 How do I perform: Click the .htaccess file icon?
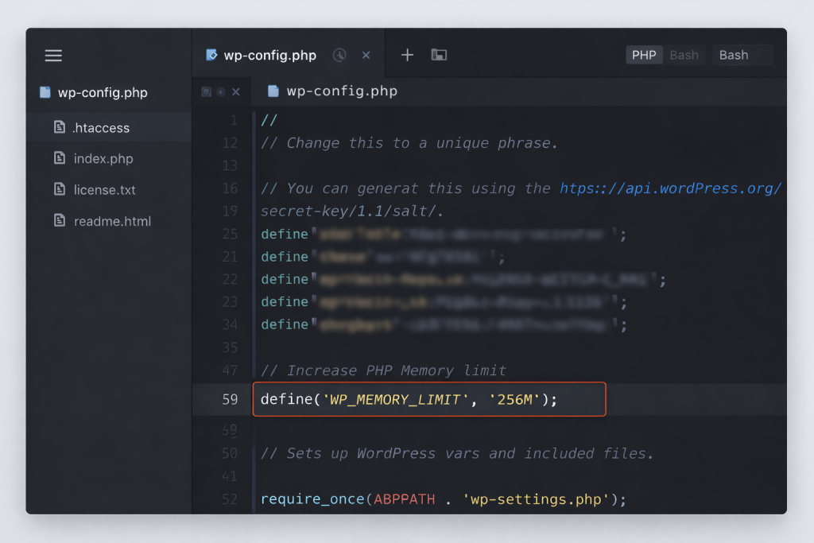[60, 127]
